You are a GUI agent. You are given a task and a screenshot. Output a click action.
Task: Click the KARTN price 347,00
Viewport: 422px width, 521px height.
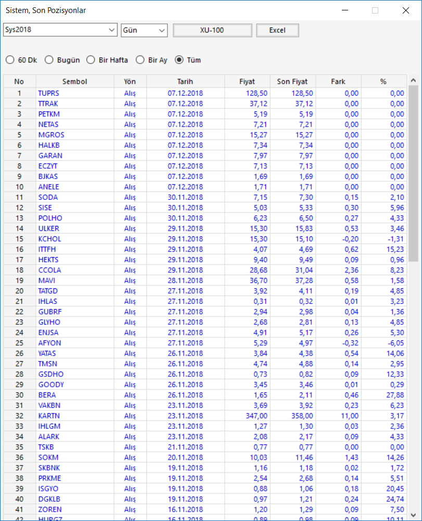pyautogui.click(x=257, y=416)
